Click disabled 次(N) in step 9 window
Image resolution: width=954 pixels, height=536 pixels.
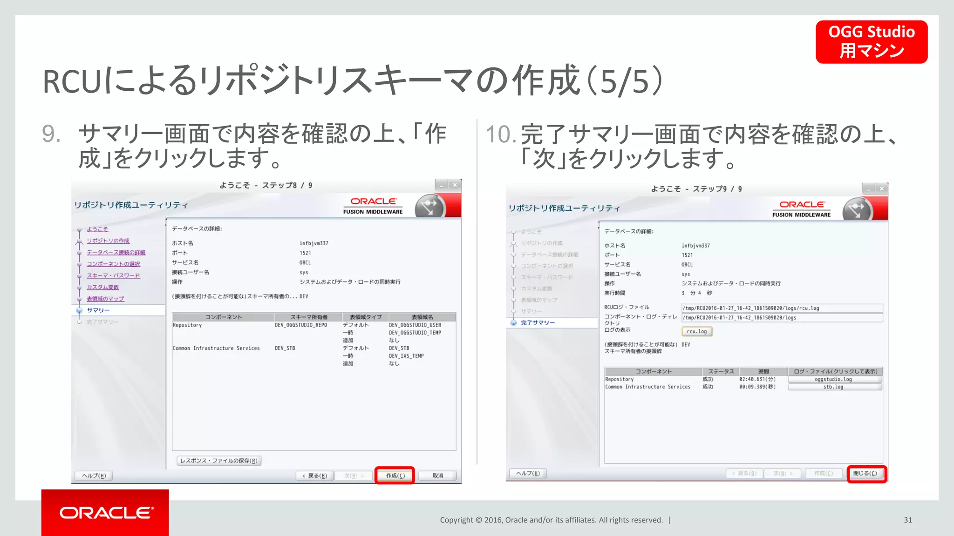click(783, 473)
